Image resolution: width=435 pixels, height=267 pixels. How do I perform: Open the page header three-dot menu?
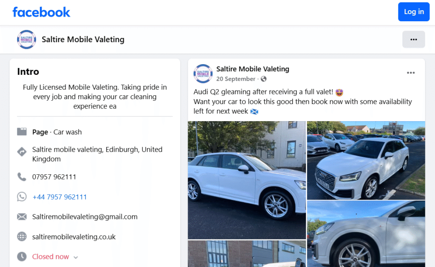[x=413, y=40]
